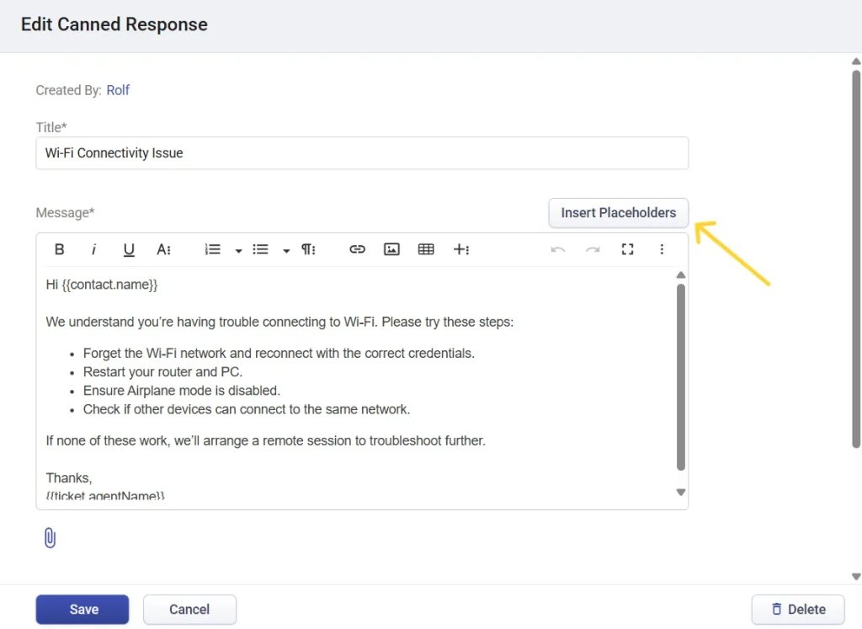Insert a hyperlink into the message
The image size is (862, 629).
point(357,249)
